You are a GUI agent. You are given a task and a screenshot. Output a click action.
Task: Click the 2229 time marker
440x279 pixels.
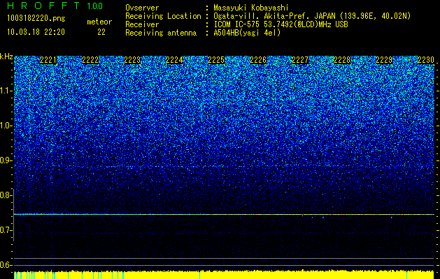pyautogui.click(x=384, y=60)
